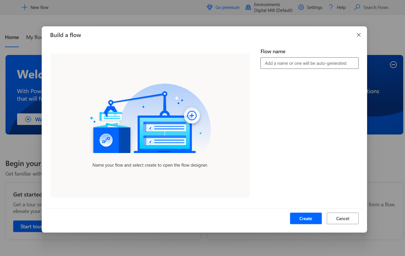Open the My flows tab
This screenshot has height=256, width=405.
pyautogui.click(x=34, y=37)
